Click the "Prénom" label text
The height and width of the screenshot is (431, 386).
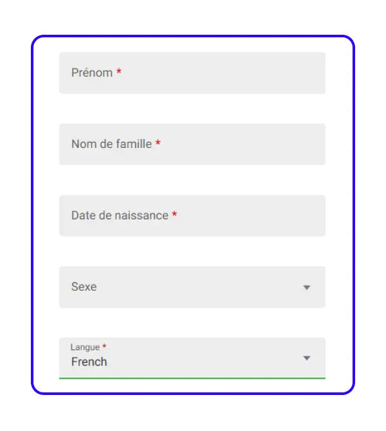(92, 73)
